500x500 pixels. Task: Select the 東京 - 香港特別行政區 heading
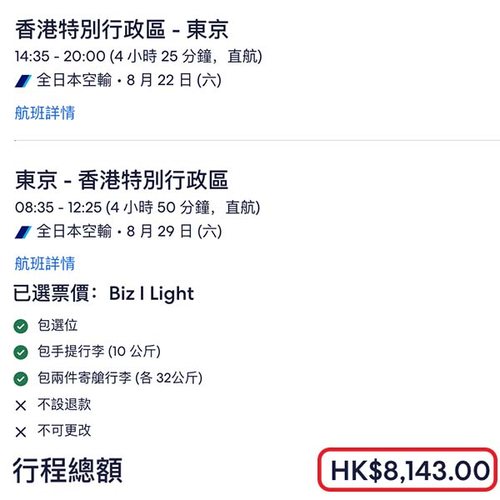pyautogui.click(x=122, y=181)
